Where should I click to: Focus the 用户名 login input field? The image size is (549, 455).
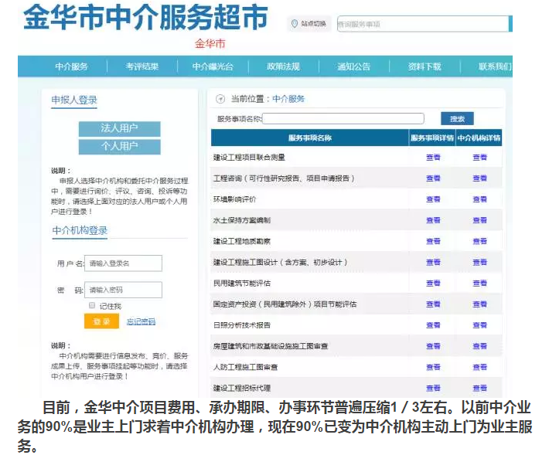[x=123, y=263]
